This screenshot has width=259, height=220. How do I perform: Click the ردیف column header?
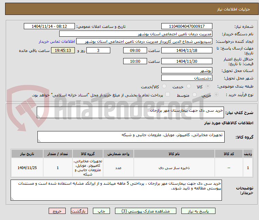tap(248, 154)
